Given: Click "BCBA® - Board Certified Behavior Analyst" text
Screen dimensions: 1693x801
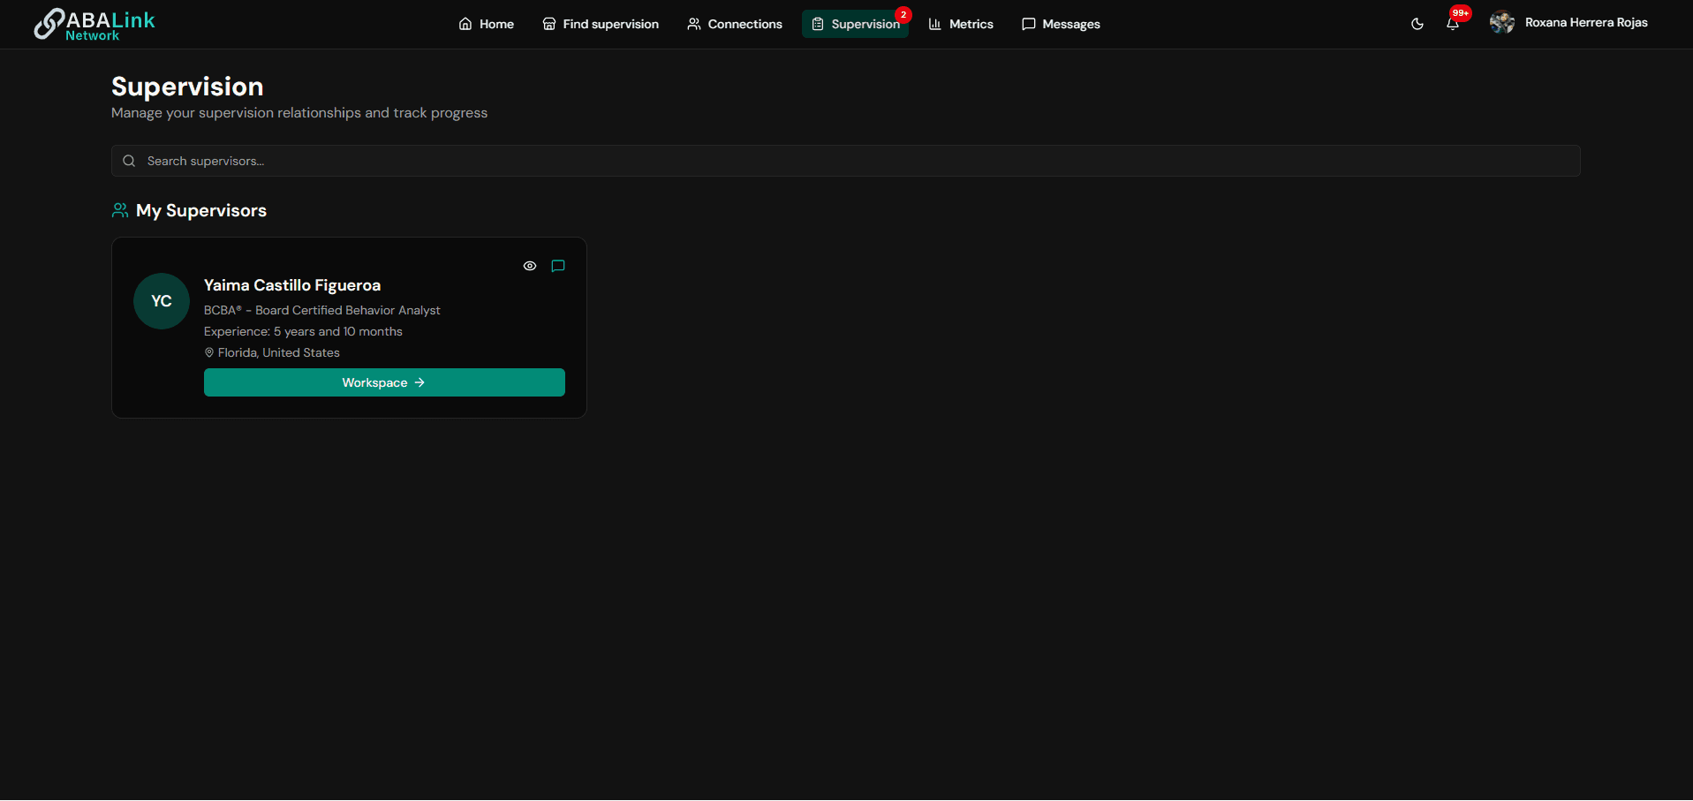Looking at the screenshot, I should click(x=321, y=310).
